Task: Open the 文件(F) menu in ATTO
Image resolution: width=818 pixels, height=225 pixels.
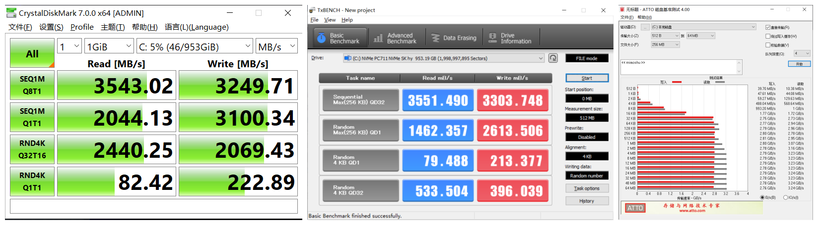Action: pyautogui.click(x=627, y=17)
